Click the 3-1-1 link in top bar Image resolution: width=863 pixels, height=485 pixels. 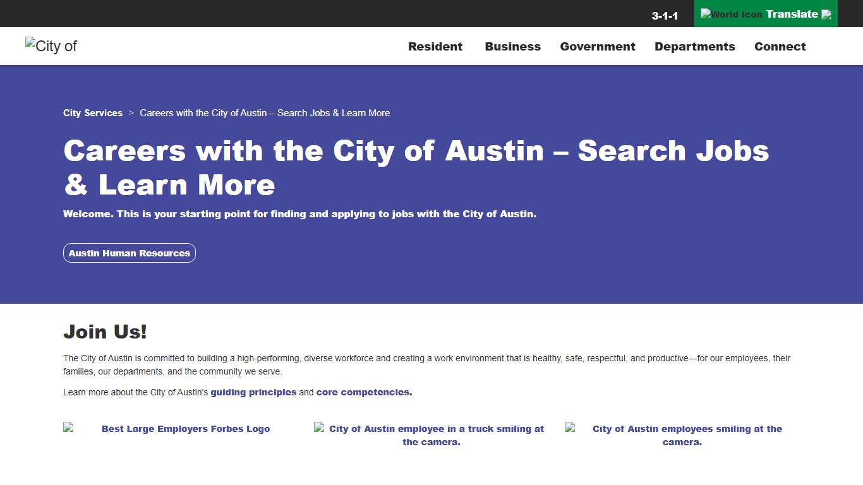665,15
